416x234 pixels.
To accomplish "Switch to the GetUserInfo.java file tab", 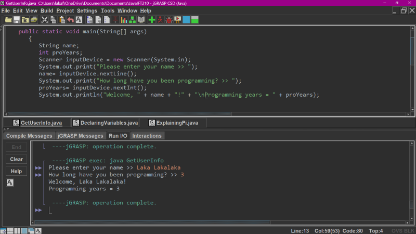I will coord(37,123).
